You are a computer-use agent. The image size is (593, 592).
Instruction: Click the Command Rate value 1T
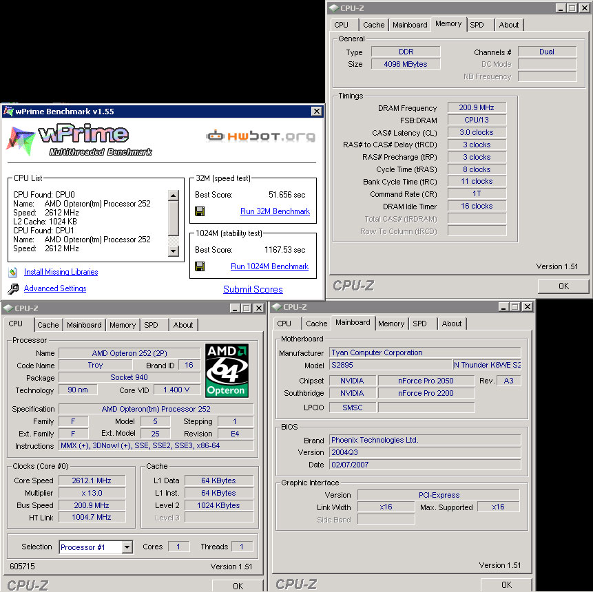pyautogui.click(x=477, y=194)
